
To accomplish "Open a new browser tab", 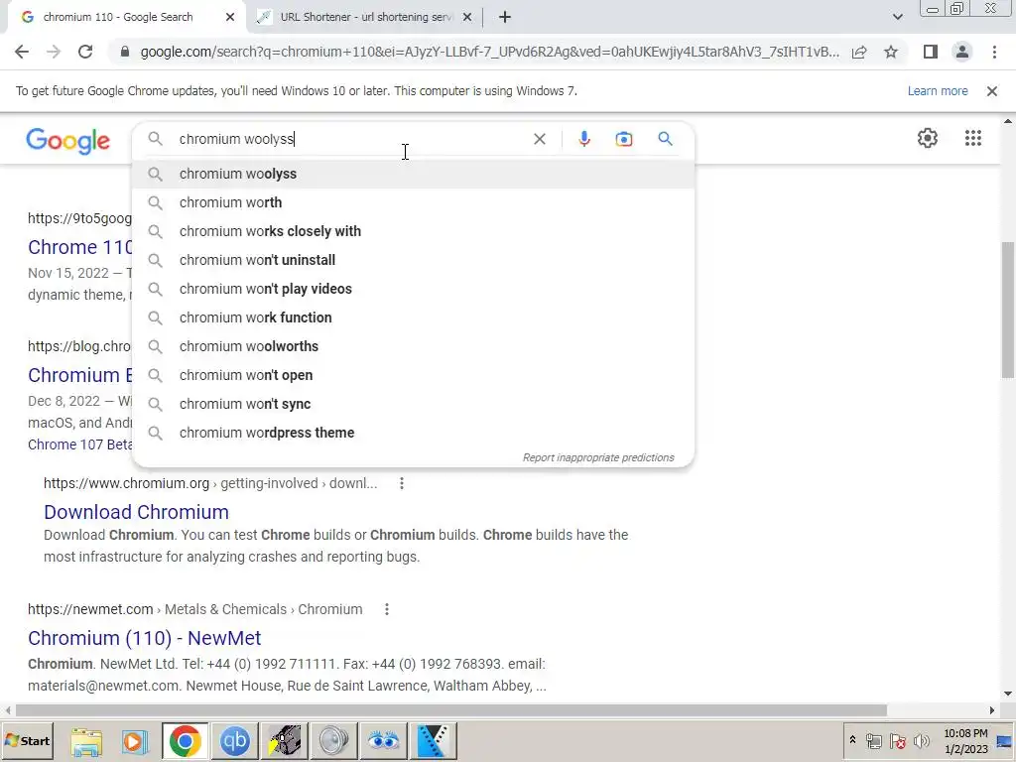I will tap(505, 17).
